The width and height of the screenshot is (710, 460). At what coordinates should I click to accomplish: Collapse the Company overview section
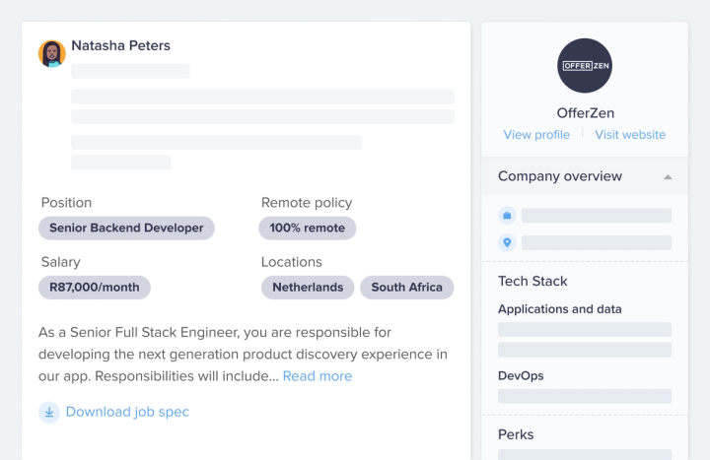[668, 177]
